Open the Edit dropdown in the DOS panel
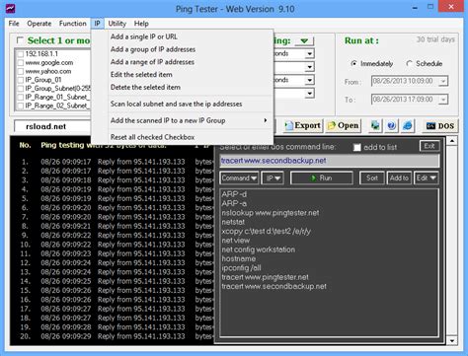This screenshot has height=356, width=468. click(x=426, y=178)
